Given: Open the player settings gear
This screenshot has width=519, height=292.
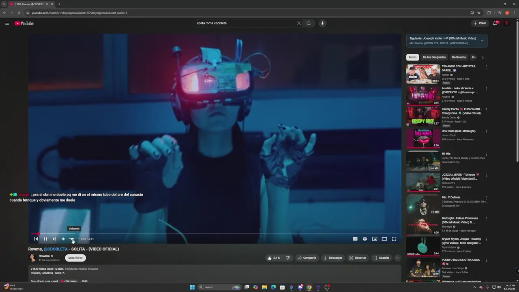Looking at the screenshot, I should tap(365, 239).
